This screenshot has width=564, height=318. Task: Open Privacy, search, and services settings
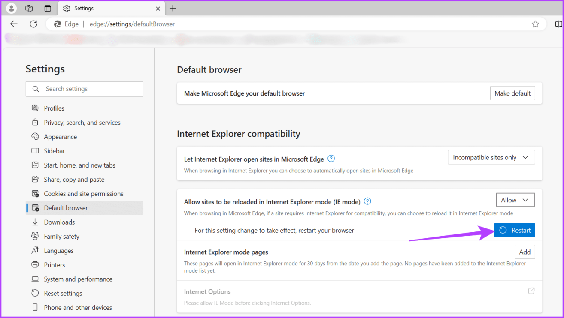[x=85, y=123]
